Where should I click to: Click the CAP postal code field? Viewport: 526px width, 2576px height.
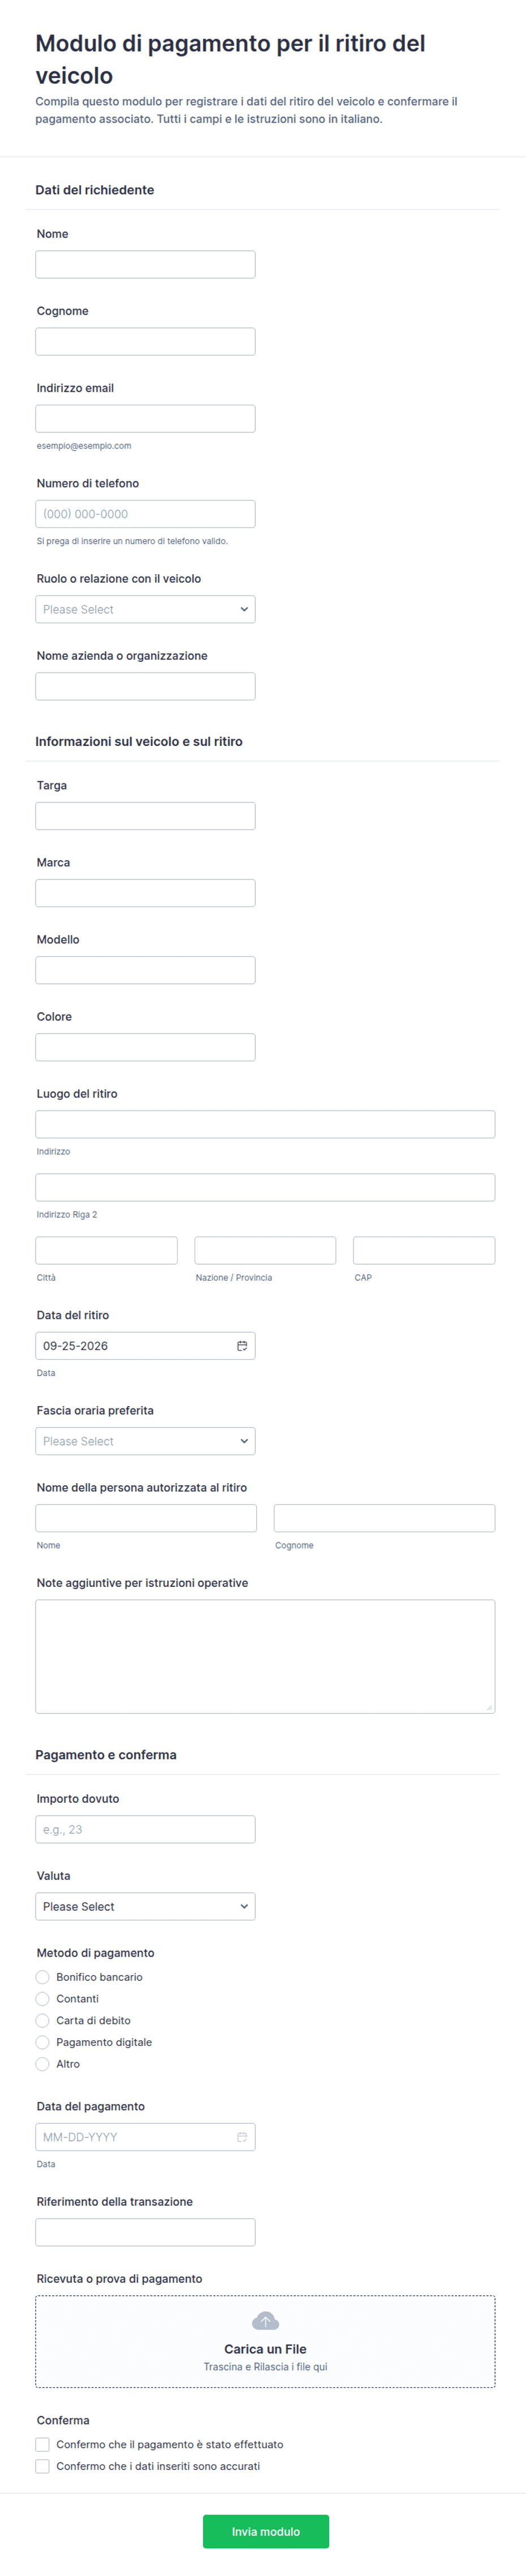point(424,1250)
